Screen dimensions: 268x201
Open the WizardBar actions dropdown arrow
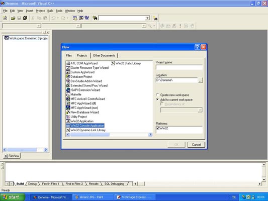point(154,26)
